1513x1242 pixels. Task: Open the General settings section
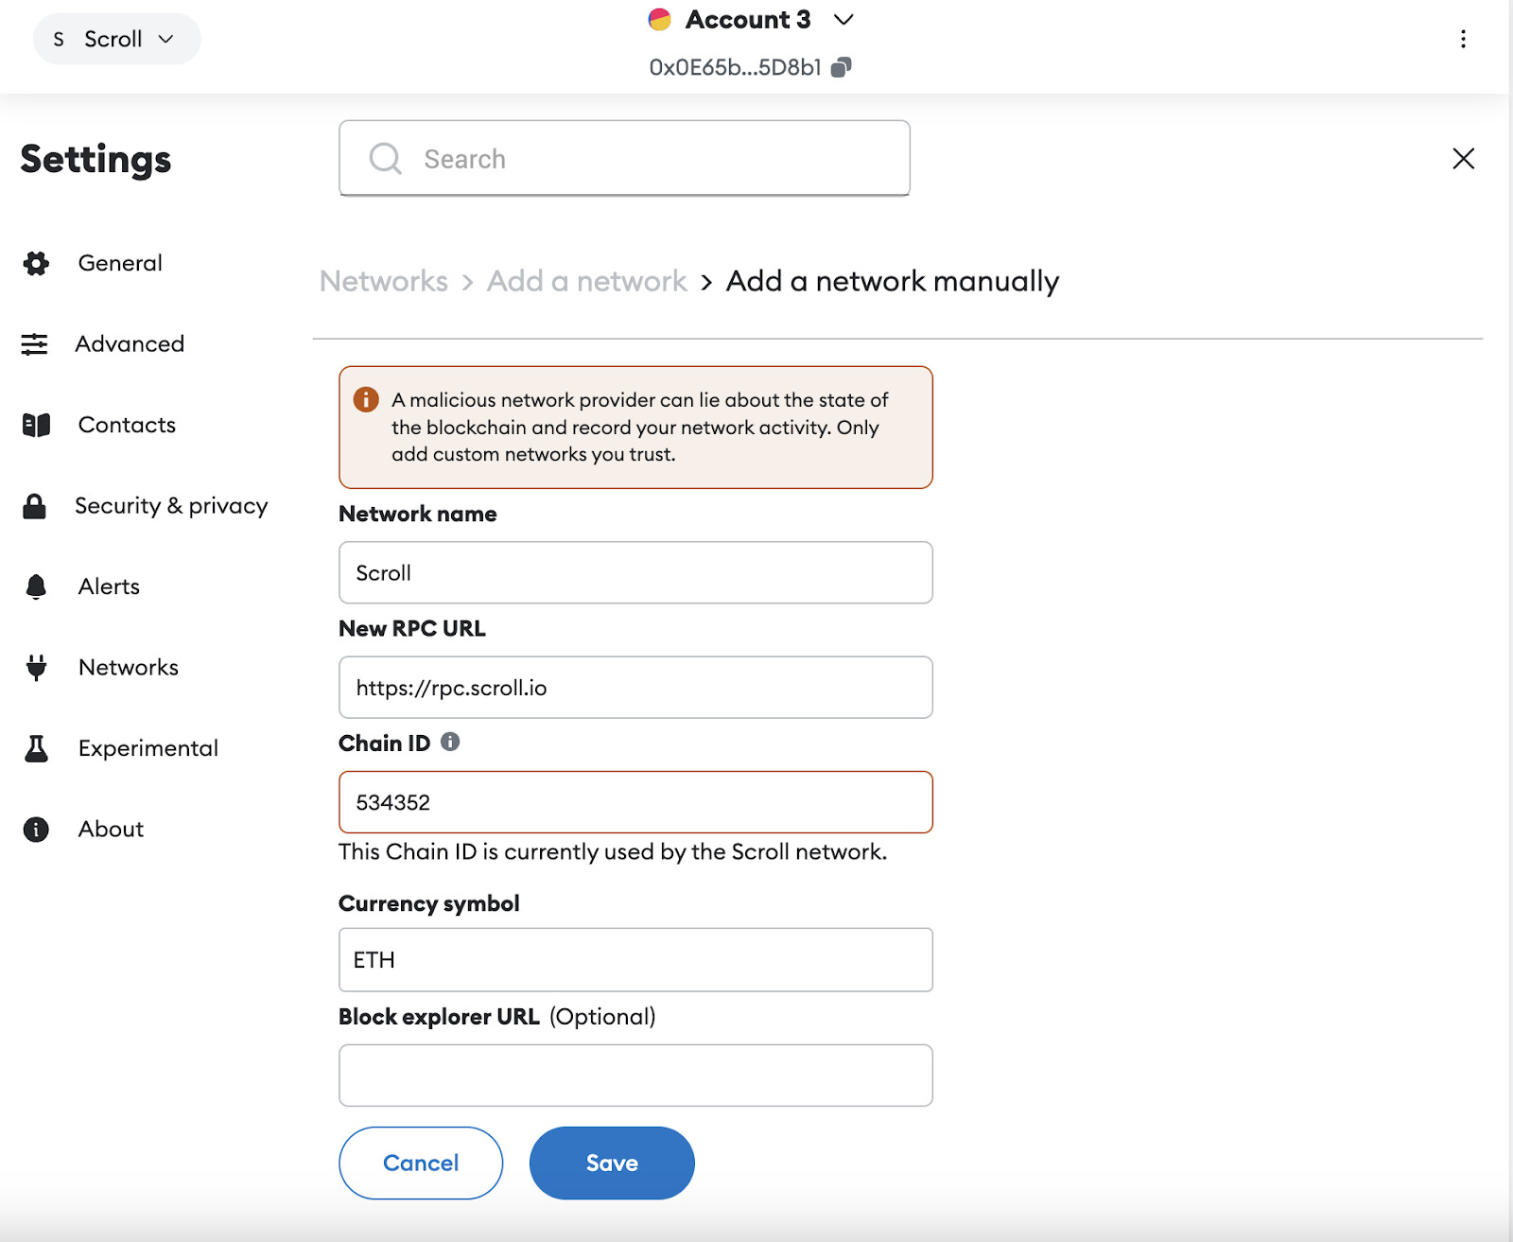120,263
